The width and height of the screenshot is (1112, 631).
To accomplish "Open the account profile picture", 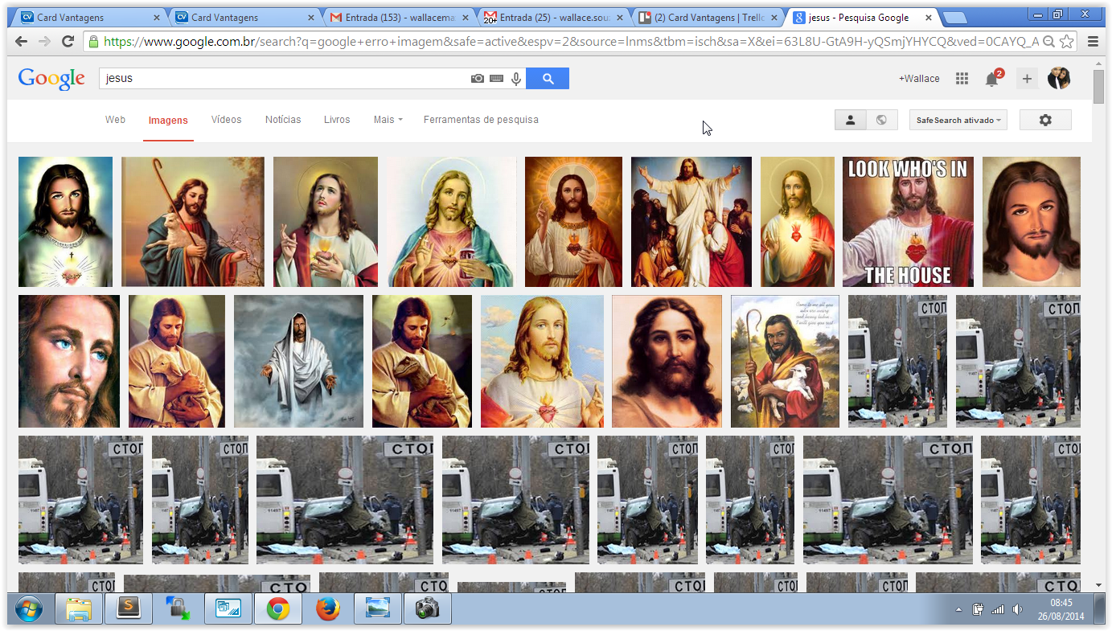I will [x=1059, y=78].
